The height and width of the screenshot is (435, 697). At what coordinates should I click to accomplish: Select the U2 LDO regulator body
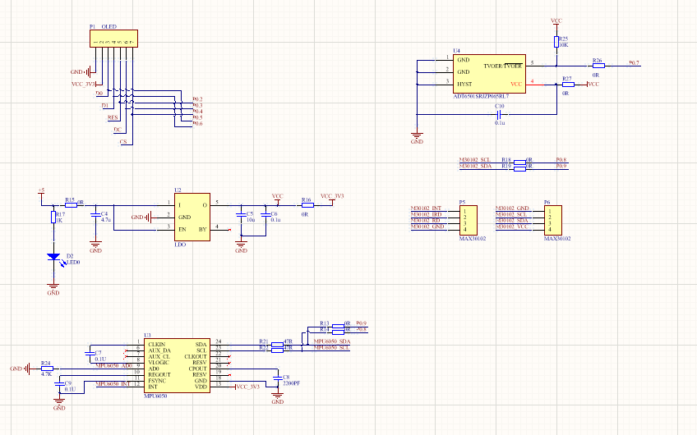click(x=192, y=217)
